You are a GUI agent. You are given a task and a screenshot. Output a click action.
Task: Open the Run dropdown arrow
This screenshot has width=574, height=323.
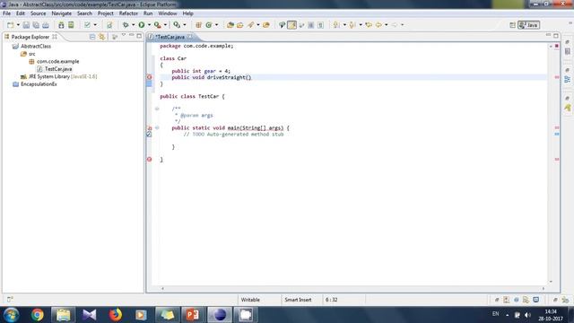pos(149,25)
